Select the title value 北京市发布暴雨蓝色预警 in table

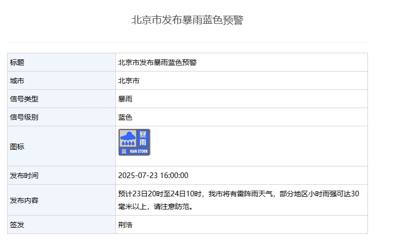point(157,62)
